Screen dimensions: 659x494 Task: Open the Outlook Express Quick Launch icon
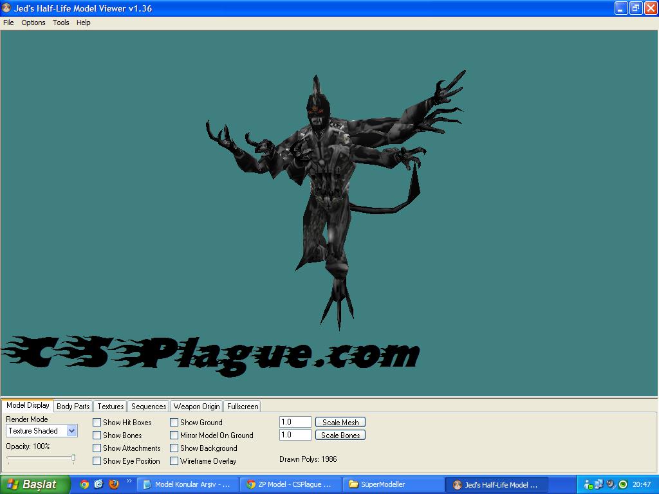pyautogui.click(x=98, y=484)
